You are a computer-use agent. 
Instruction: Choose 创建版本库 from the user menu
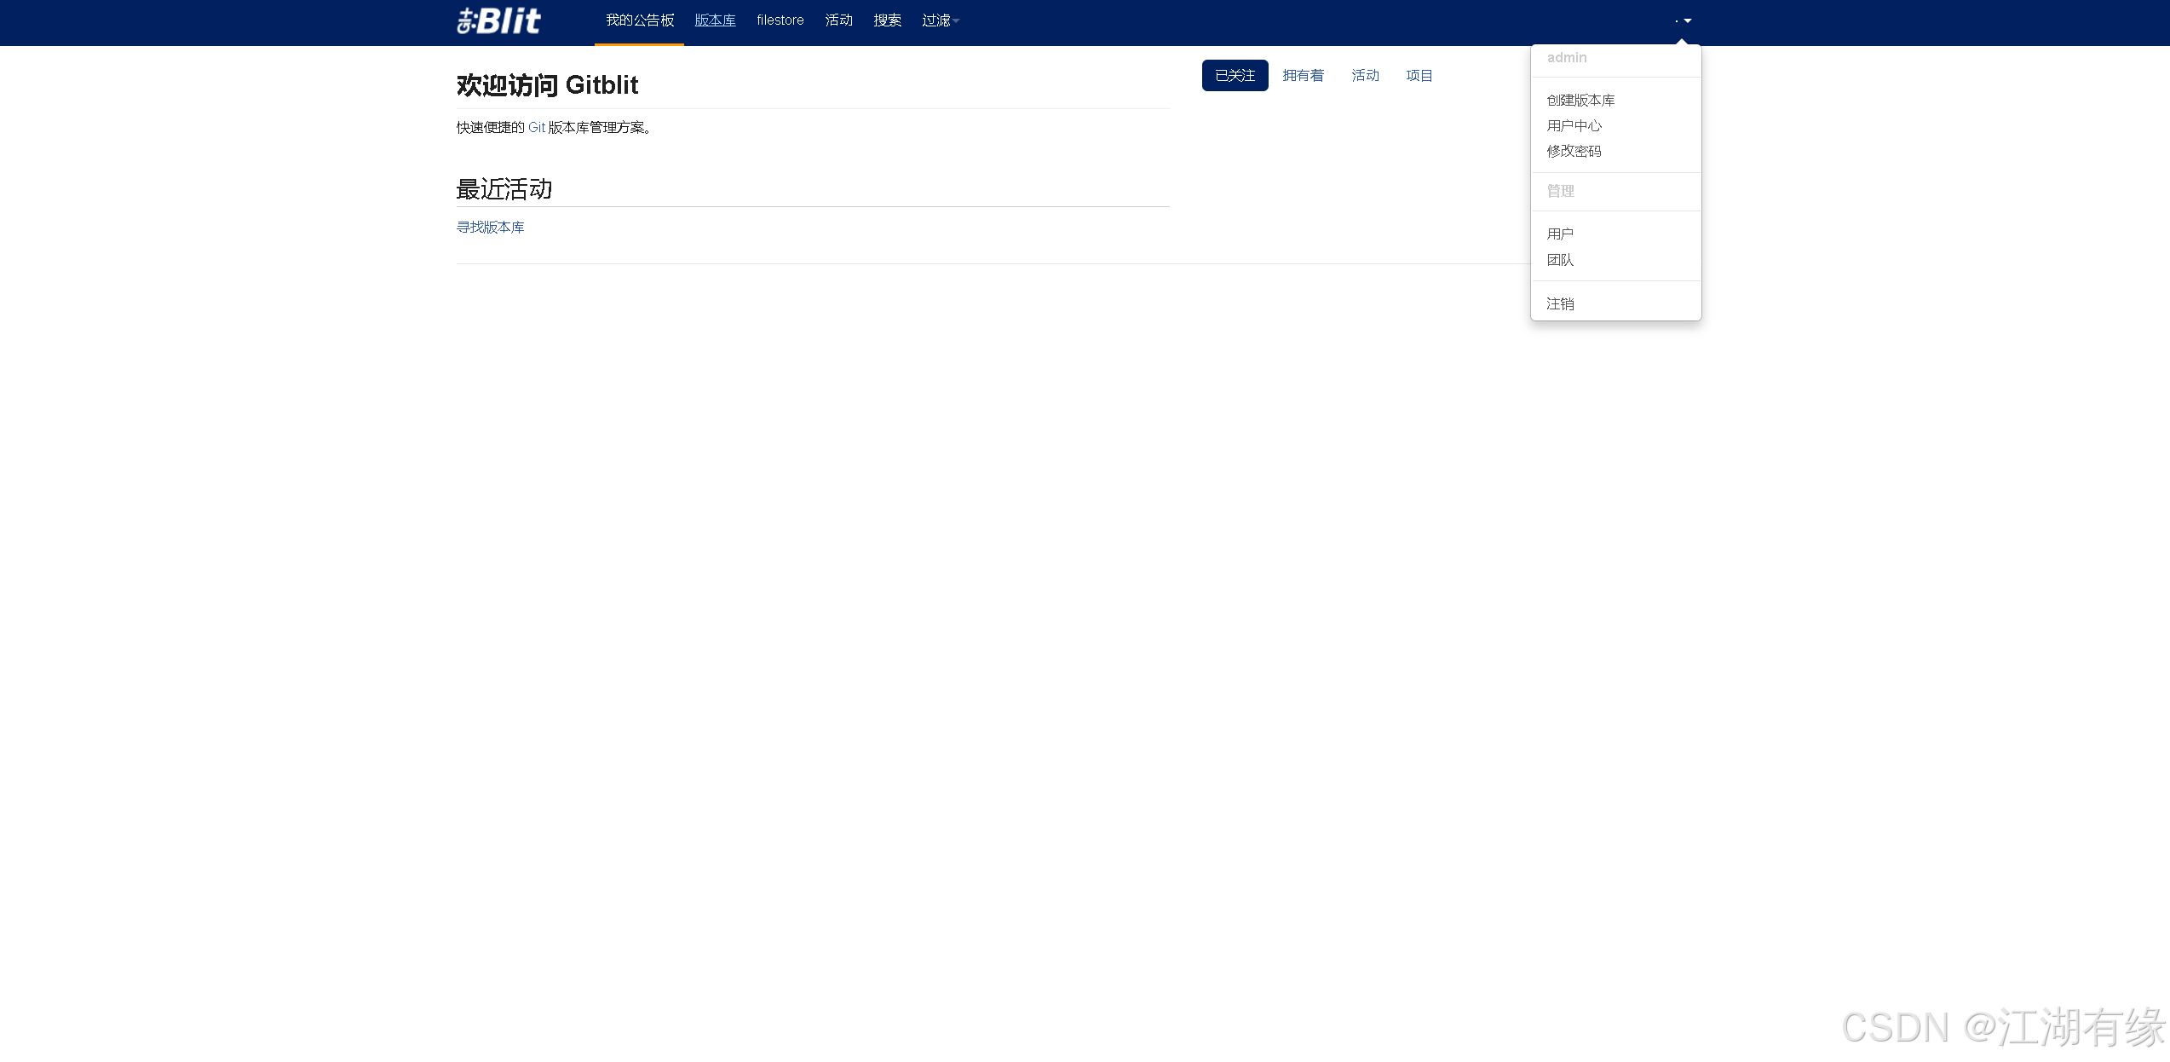(1580, 101)
